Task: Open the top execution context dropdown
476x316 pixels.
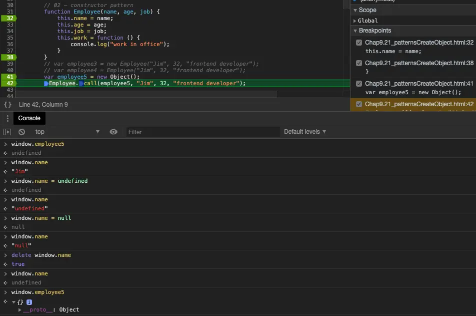Action: point(67,132)
